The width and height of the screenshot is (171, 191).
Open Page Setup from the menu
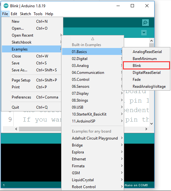32,80
